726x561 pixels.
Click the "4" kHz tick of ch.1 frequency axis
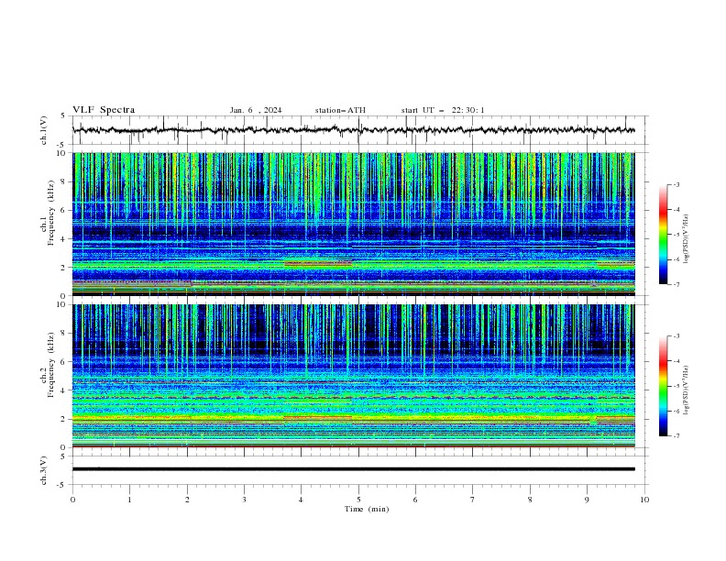click(64, 239)
